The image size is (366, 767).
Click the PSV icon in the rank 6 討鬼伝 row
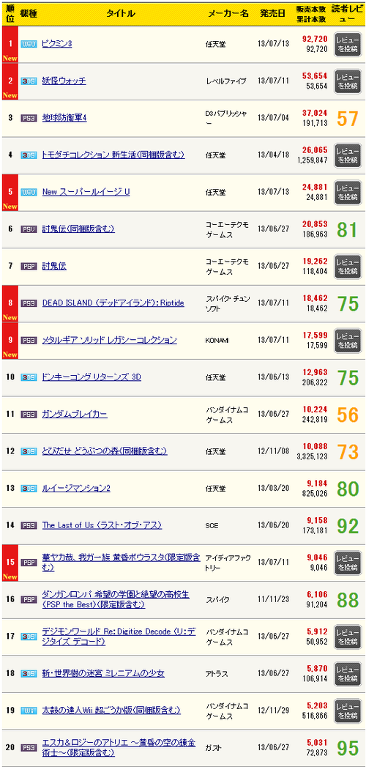coord(29,229)
